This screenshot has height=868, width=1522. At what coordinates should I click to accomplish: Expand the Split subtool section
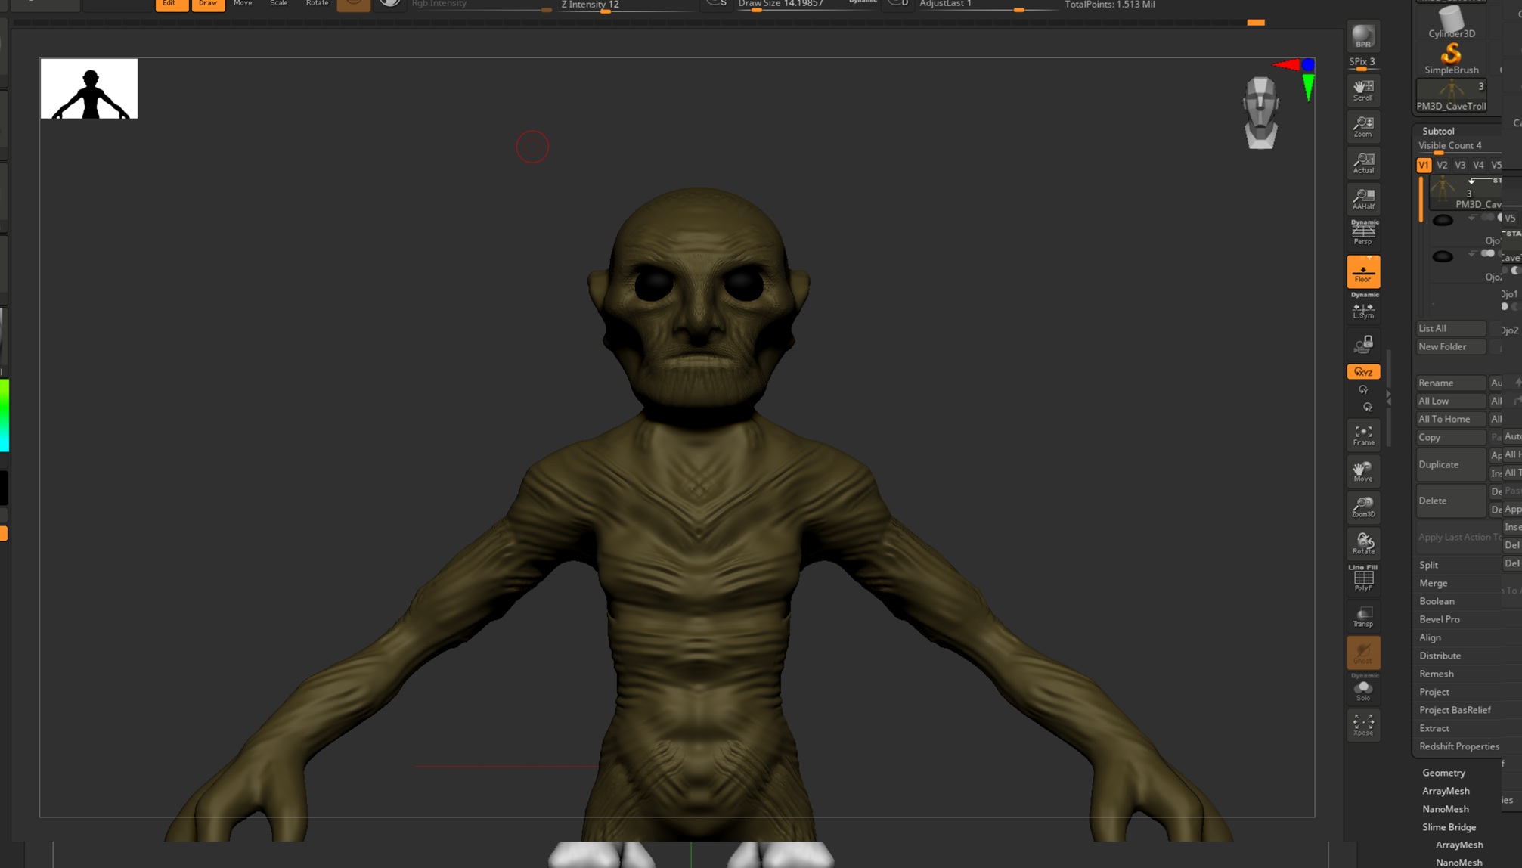click(x=1428, y=565)
